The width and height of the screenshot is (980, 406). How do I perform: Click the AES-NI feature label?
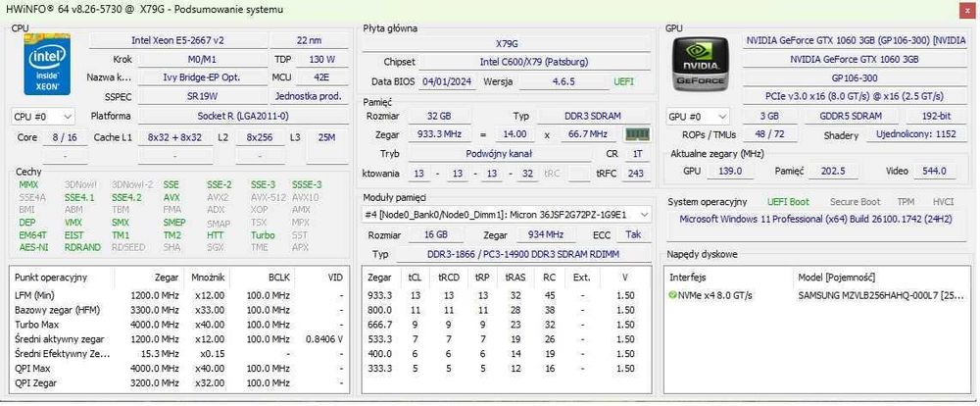click(33, 247)
